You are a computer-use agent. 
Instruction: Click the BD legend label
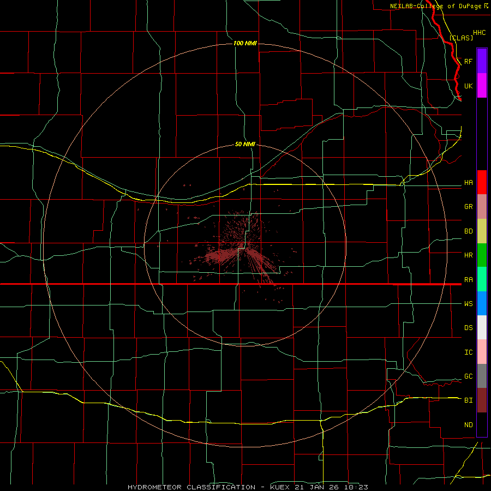point(468,231)
